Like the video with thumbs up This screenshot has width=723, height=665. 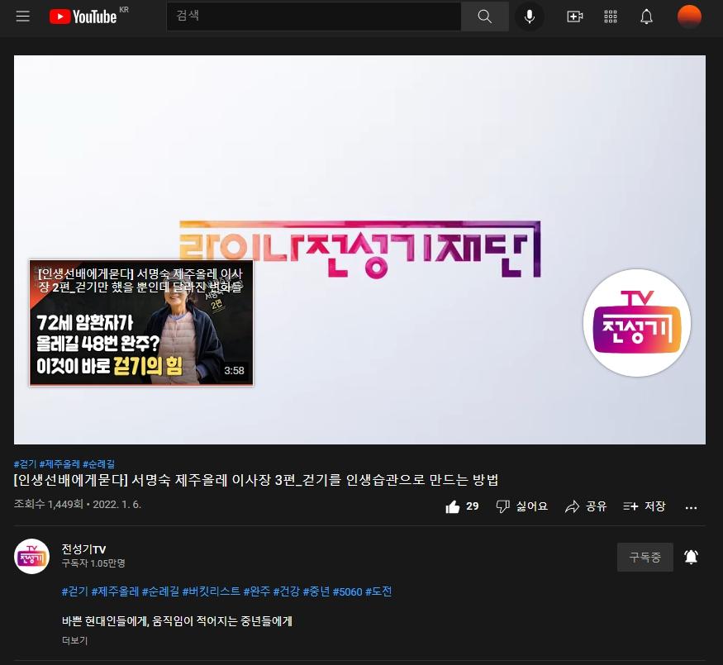point(462,506)
